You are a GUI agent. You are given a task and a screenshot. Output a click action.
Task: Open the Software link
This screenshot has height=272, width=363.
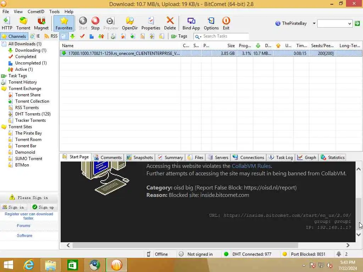(24, 236)
